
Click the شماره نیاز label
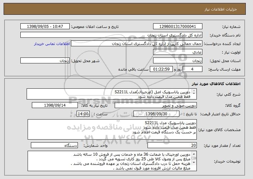[x=232, y=27]
